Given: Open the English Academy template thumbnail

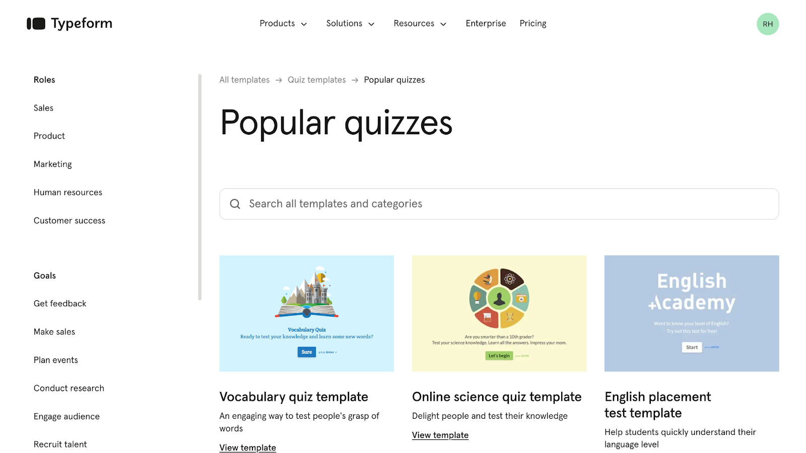Looking at the screenshot, I should [692, 314].
